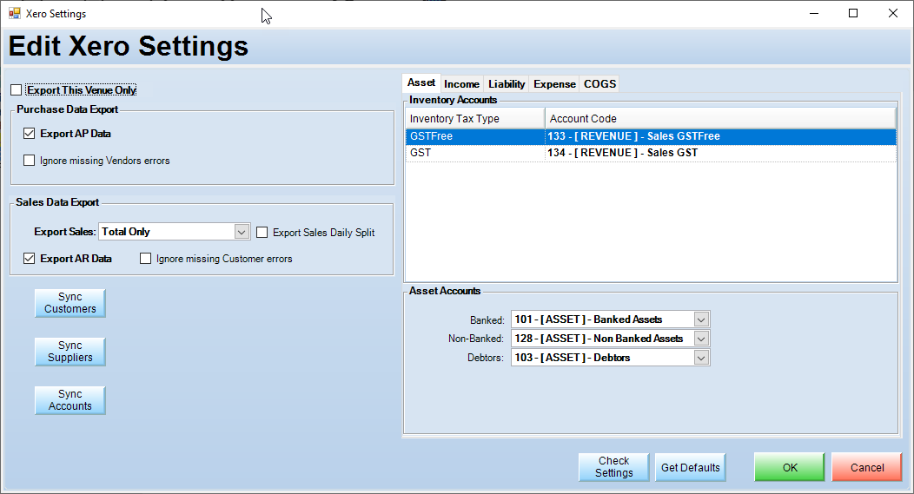Click the Inventory Tax Type column header
914x494 pixels.
[475, 118]
